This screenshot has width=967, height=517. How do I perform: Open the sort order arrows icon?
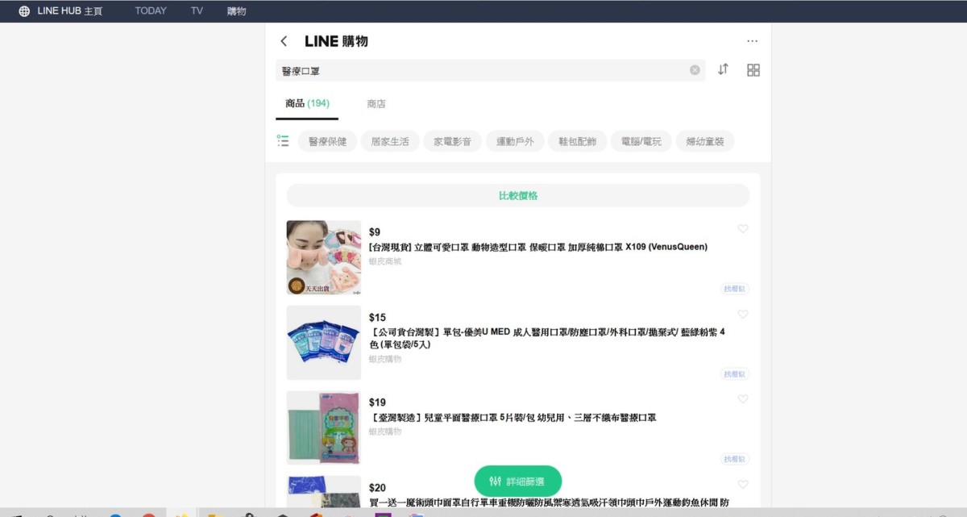723,69
